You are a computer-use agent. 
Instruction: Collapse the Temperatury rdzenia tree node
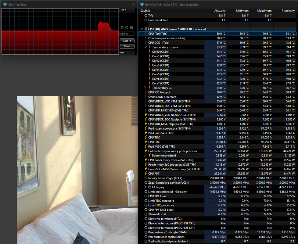pos(145,47)
